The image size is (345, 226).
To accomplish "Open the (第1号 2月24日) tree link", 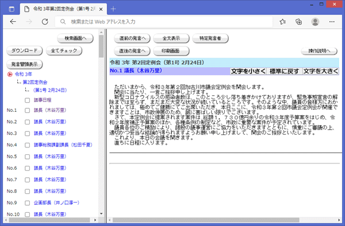I will (50, 90).
